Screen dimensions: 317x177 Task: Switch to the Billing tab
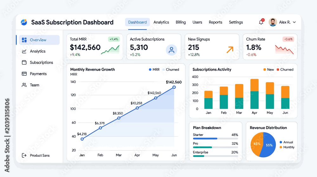pos(181,22)
